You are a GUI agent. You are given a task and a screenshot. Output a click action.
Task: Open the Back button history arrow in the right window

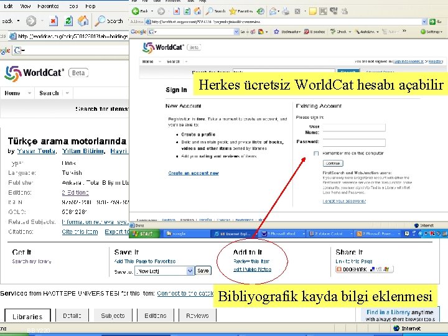[x=152, y=11]
